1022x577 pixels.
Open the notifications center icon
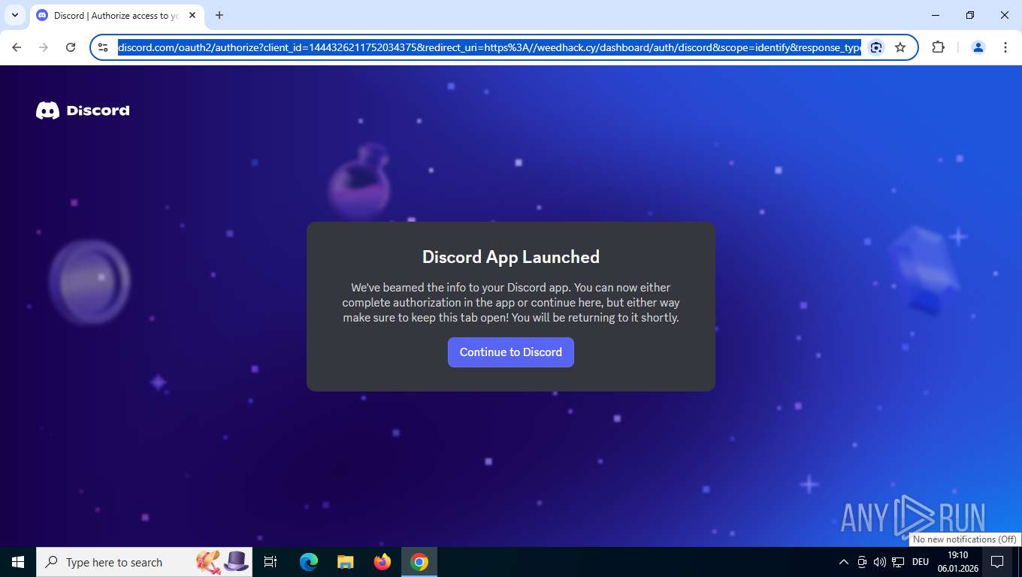click(x=997, y=562)
